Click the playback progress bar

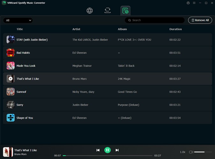coord(108,156)
